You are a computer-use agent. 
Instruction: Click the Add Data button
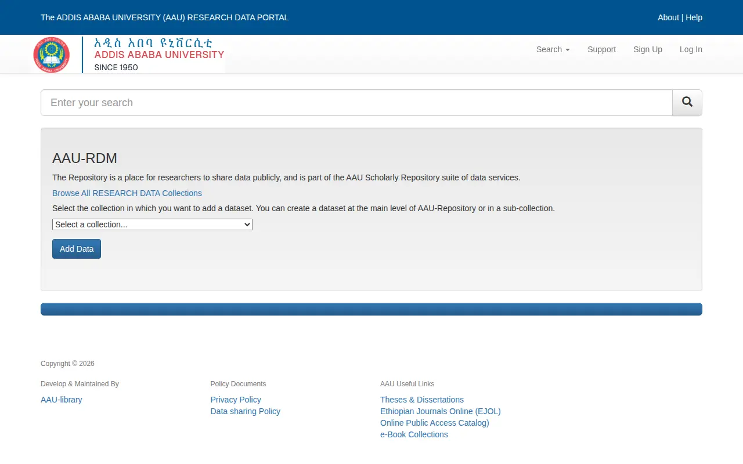pos(77,249)
